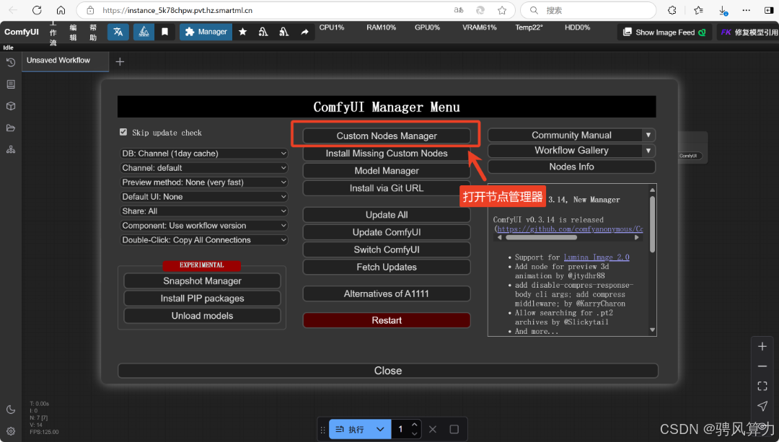779x442 pixels.
Task: Click the news panel vertical scrollbar
Action: pos(652,224)
